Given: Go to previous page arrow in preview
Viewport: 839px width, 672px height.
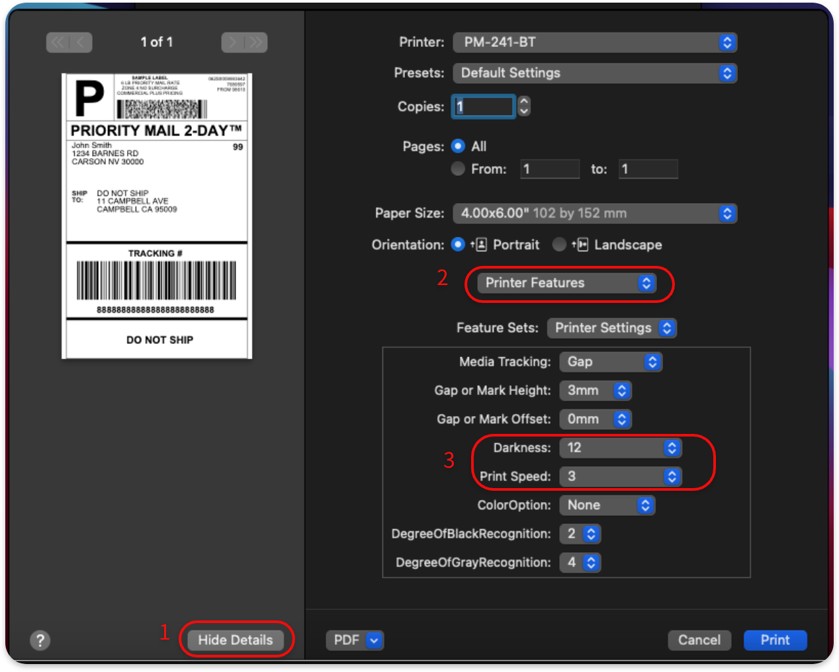Looking at the screenshot, I should (x=81, y=42).
